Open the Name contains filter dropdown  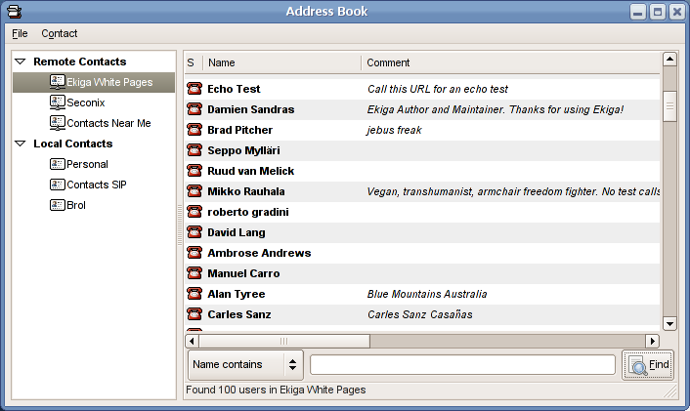click(244, 365)
